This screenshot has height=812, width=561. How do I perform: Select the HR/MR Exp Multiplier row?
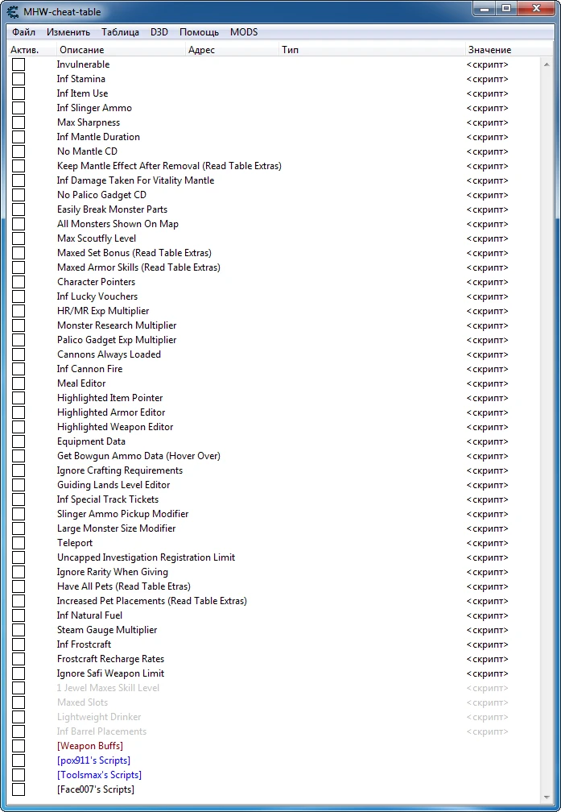pyautogui.click(x=103, y=311)
